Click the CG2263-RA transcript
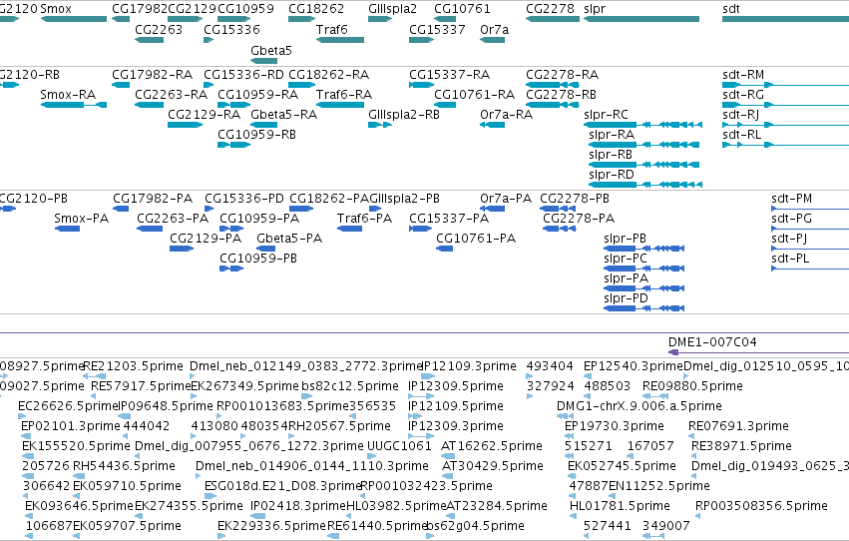 tap(149, 105)
